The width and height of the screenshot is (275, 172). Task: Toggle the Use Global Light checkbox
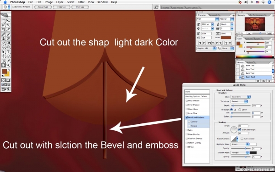coord(239,129)
